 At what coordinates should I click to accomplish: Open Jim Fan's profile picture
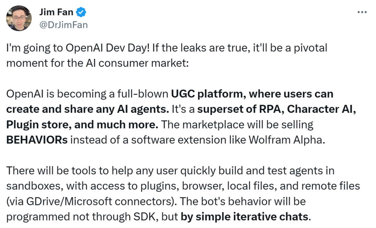pyautogui.click(x=19, y=18)
